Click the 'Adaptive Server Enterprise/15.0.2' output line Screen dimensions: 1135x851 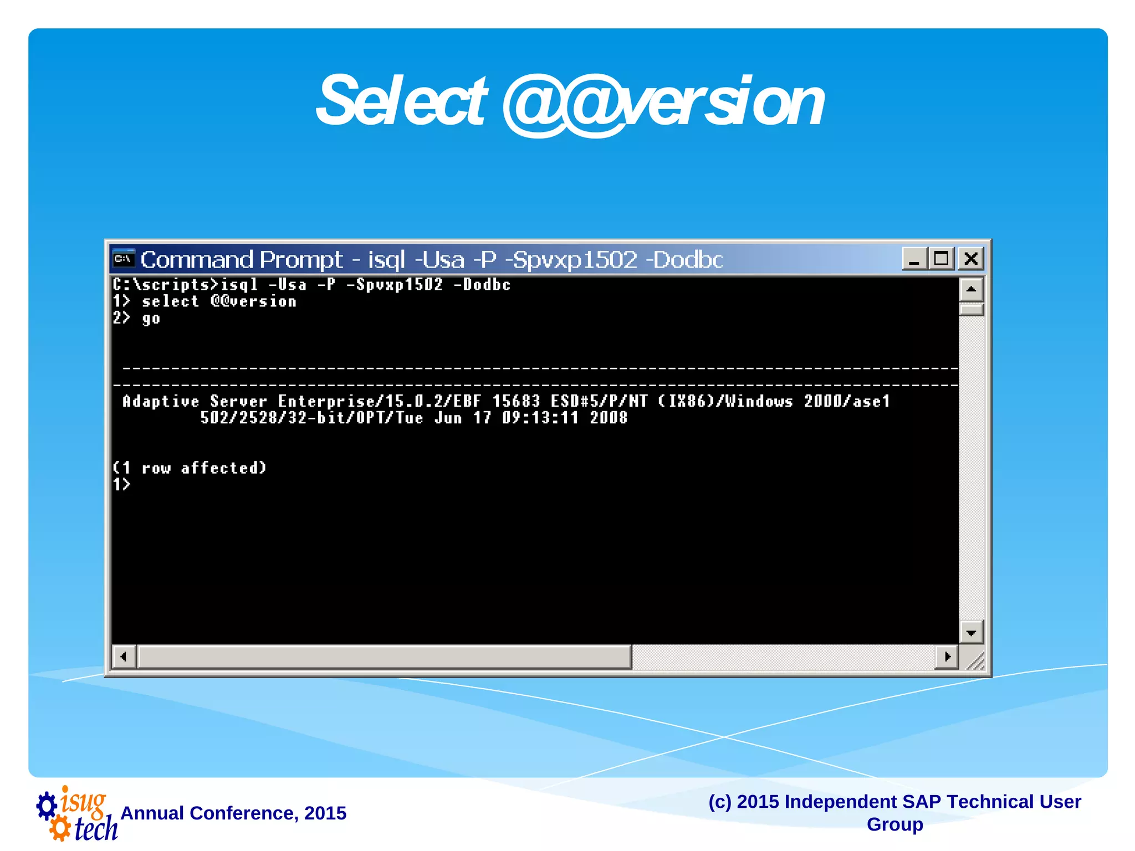(506, 401)
